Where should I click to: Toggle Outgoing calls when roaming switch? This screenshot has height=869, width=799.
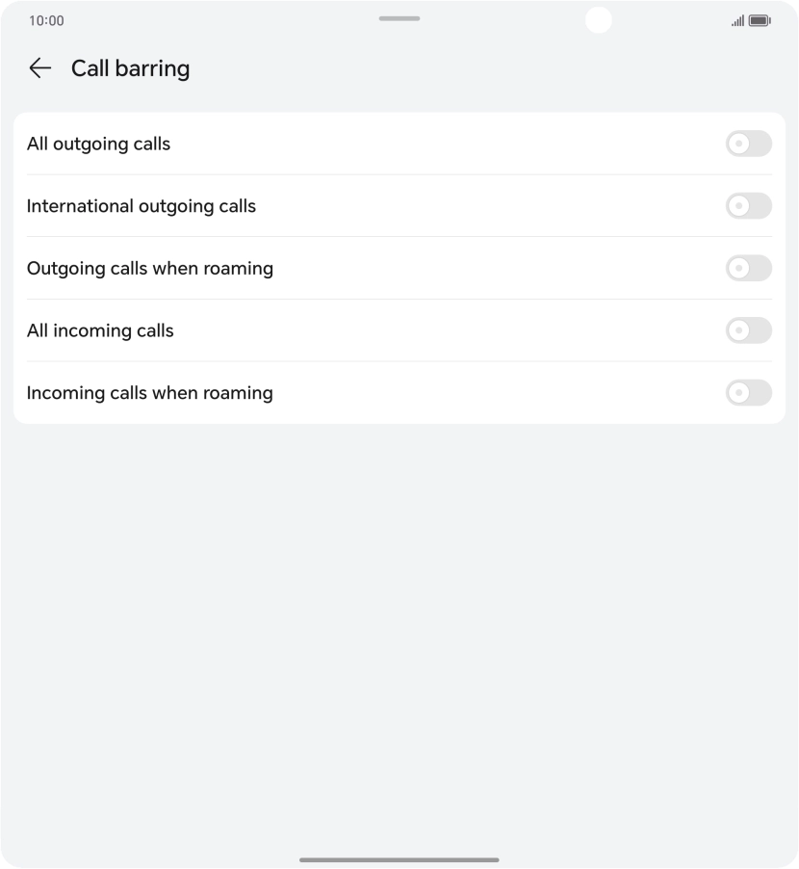pyautogui.click(x=748, y=268)
